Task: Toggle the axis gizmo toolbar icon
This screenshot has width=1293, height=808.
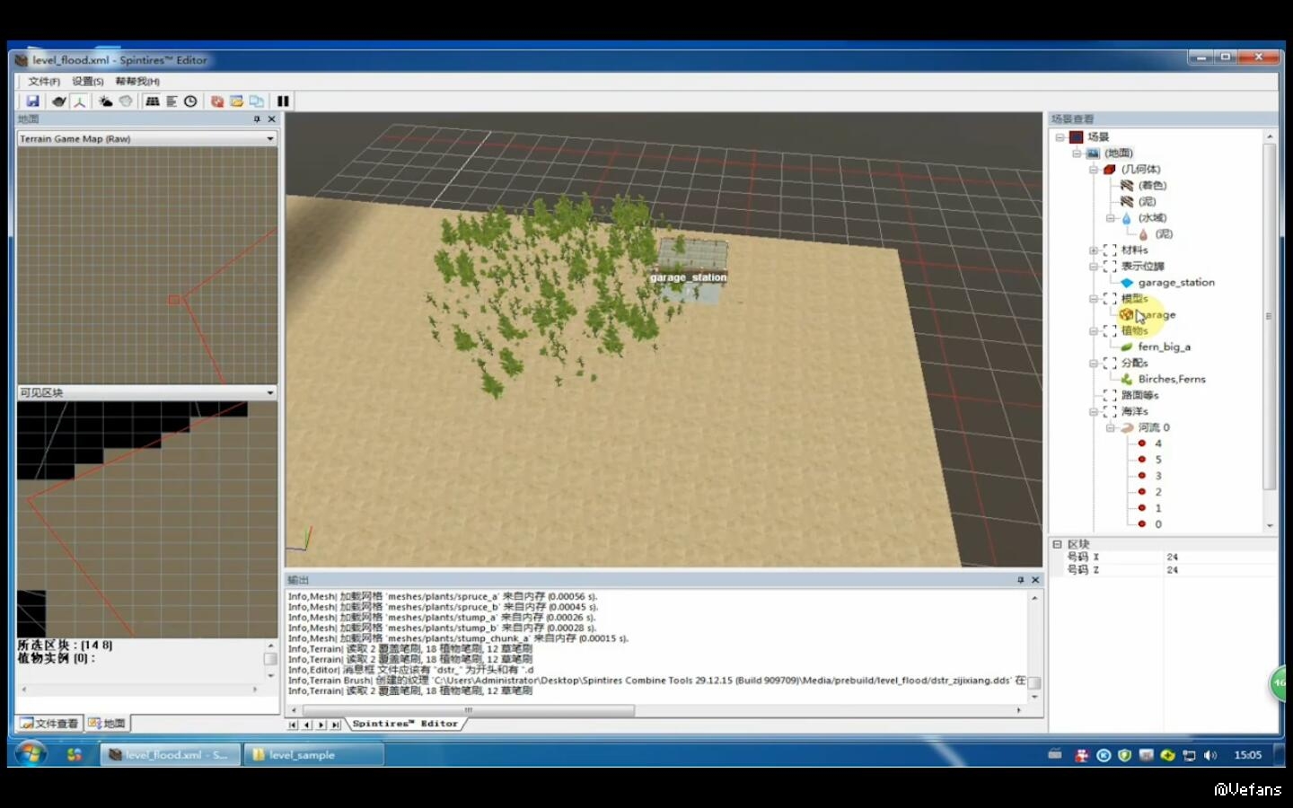Action: pos(79,101)
